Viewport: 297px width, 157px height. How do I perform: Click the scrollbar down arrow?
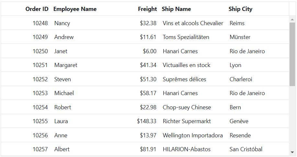coord(292,152)
